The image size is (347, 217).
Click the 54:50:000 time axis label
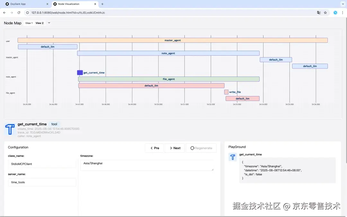click(158, 104)
